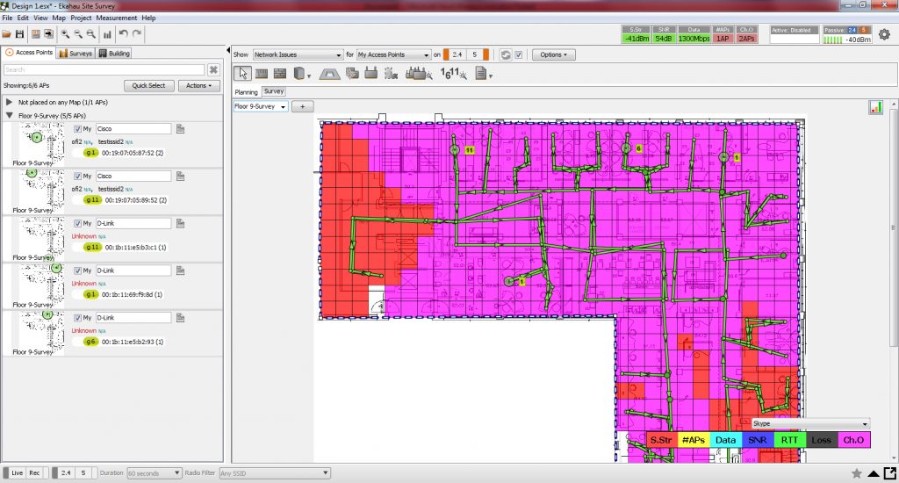
Task: Open the Network Issues visualization dropdown
Action: tap(297, 54)
